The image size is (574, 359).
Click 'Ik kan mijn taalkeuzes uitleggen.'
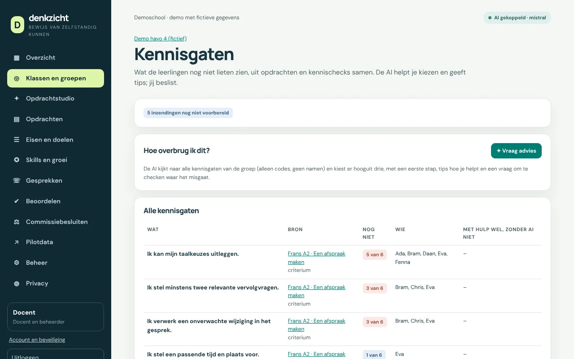pyautogui.click(x=193, y=254)
